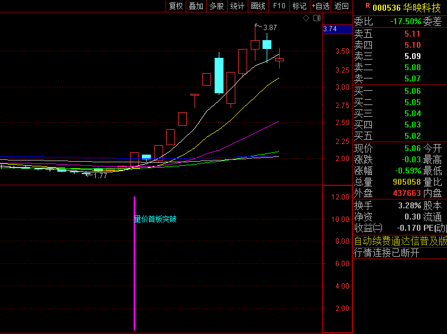This screenshot has height=334, width=447.
Task: Click the cyan candlestick near 3.87 high
Action: [267, 45]
